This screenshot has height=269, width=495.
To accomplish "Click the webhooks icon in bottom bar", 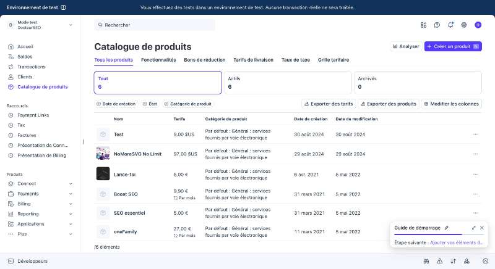I will tap(467, 261).
